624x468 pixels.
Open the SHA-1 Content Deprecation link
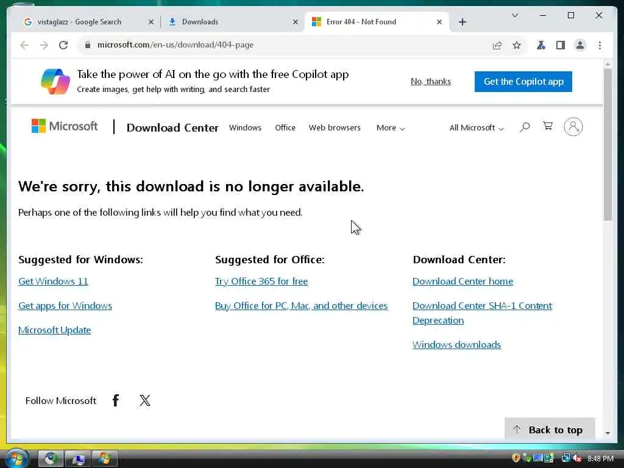click(x=482, y=313)
